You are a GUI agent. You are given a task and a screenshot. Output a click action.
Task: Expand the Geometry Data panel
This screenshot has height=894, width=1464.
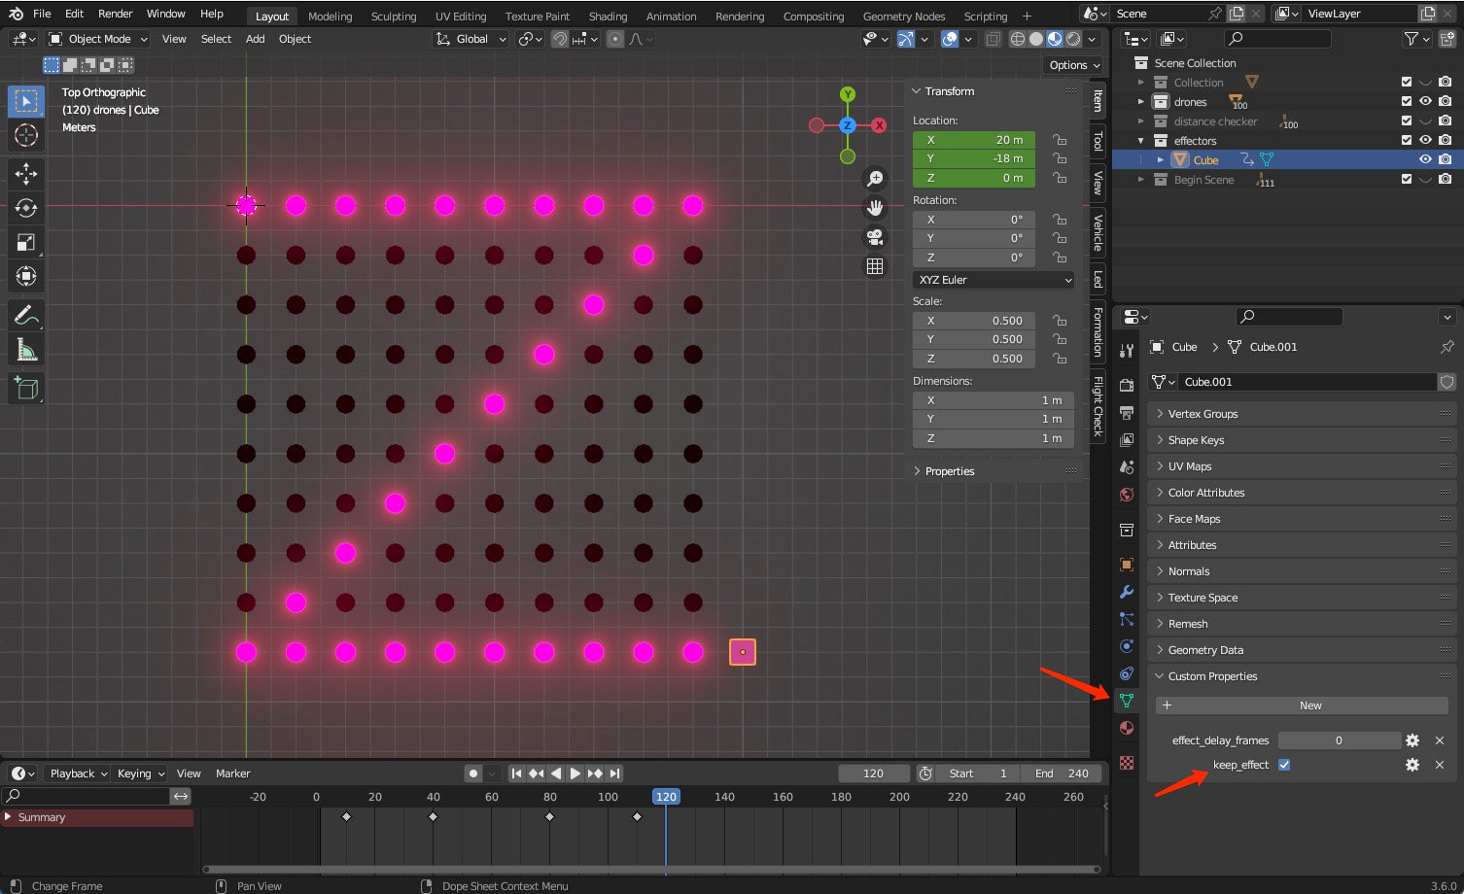point(1205,650)
